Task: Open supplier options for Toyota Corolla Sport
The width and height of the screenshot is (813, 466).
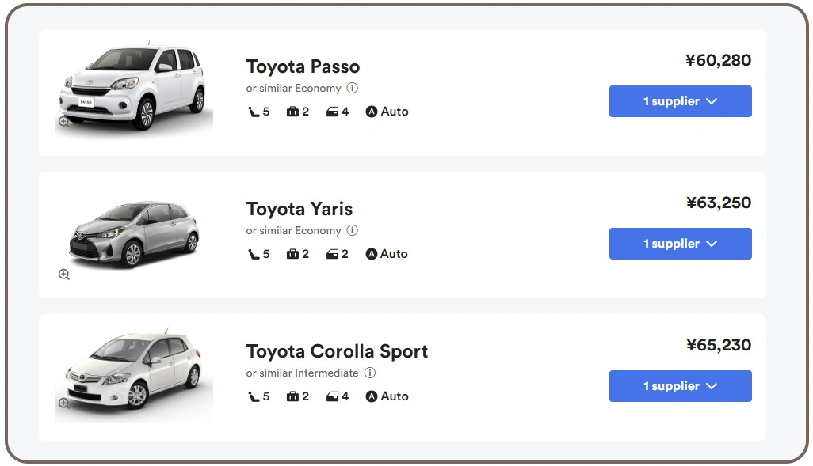Action: (680, 385)
